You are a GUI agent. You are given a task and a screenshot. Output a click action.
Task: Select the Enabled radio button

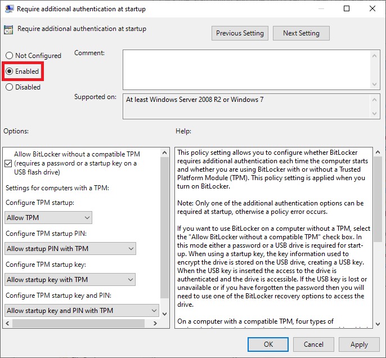pyautogui.click(x=9, y=71)
